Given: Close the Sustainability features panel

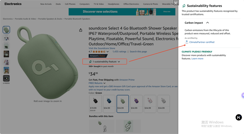Looking at the screenshot, I should coord(176,3).
